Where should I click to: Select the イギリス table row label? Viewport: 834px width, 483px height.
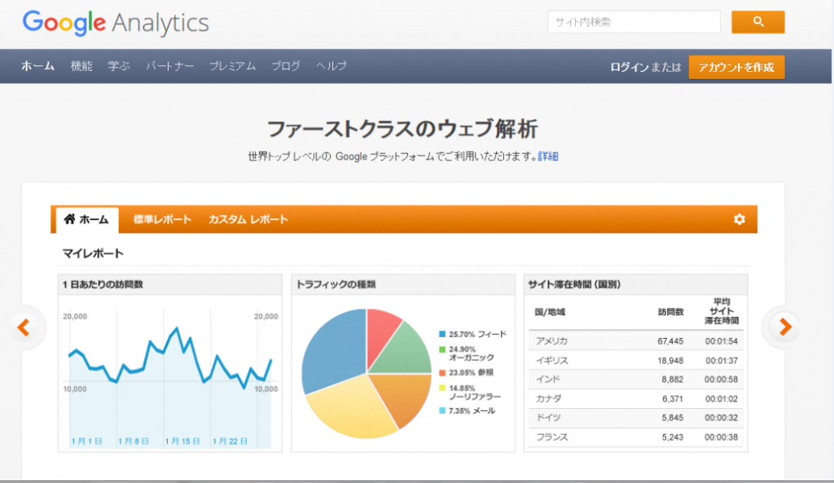coord(551,360)
